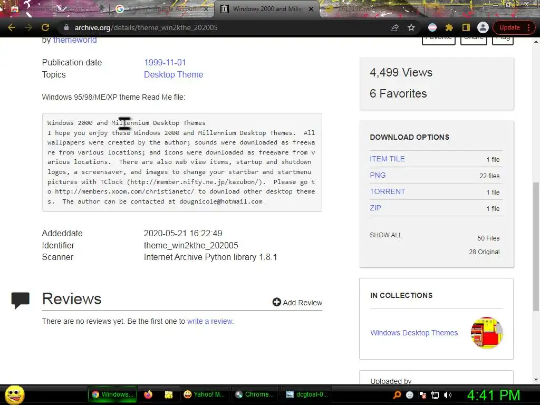View site info via the padlock icon
Viewport: 540px width, 405px height.
[x=66, y=27]
